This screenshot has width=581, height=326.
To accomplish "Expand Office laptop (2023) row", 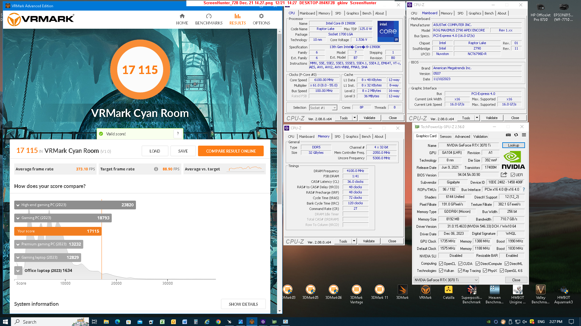I will (18, 270).
